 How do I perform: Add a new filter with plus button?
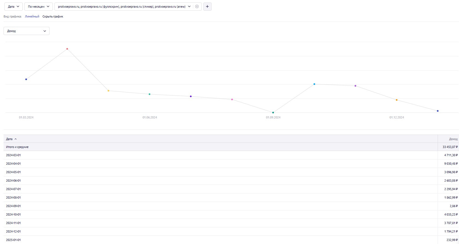[x=207, y=7]
